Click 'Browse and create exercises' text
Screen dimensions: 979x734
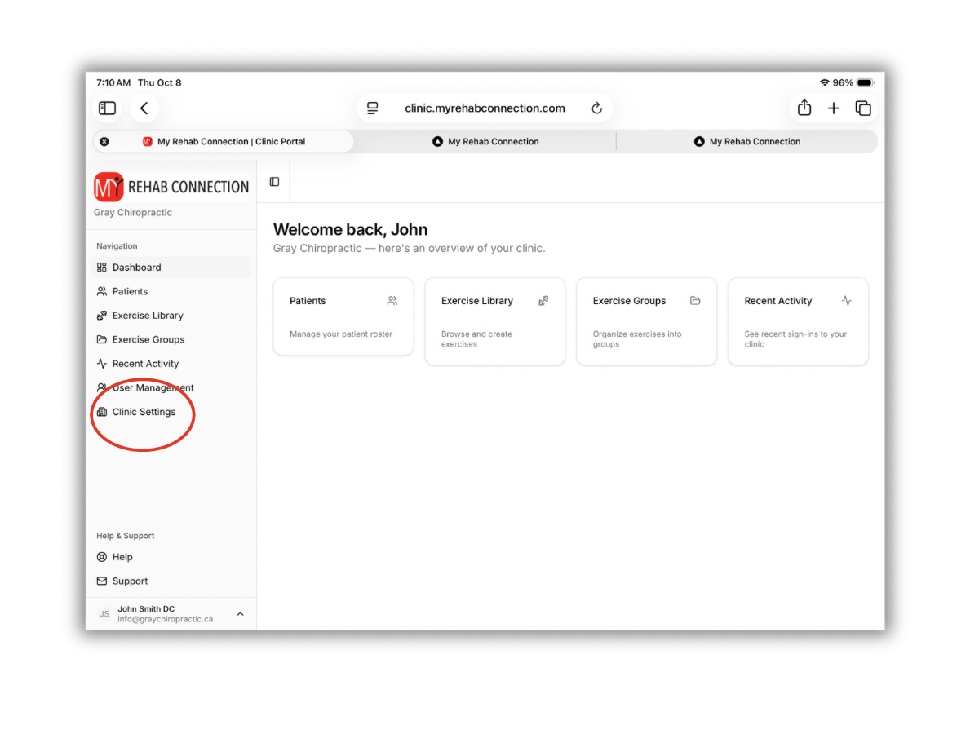477,339
